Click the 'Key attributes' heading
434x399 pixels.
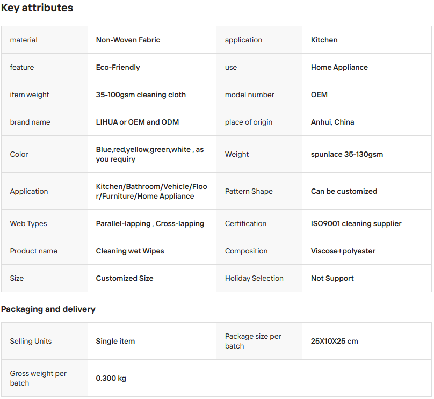37,8
